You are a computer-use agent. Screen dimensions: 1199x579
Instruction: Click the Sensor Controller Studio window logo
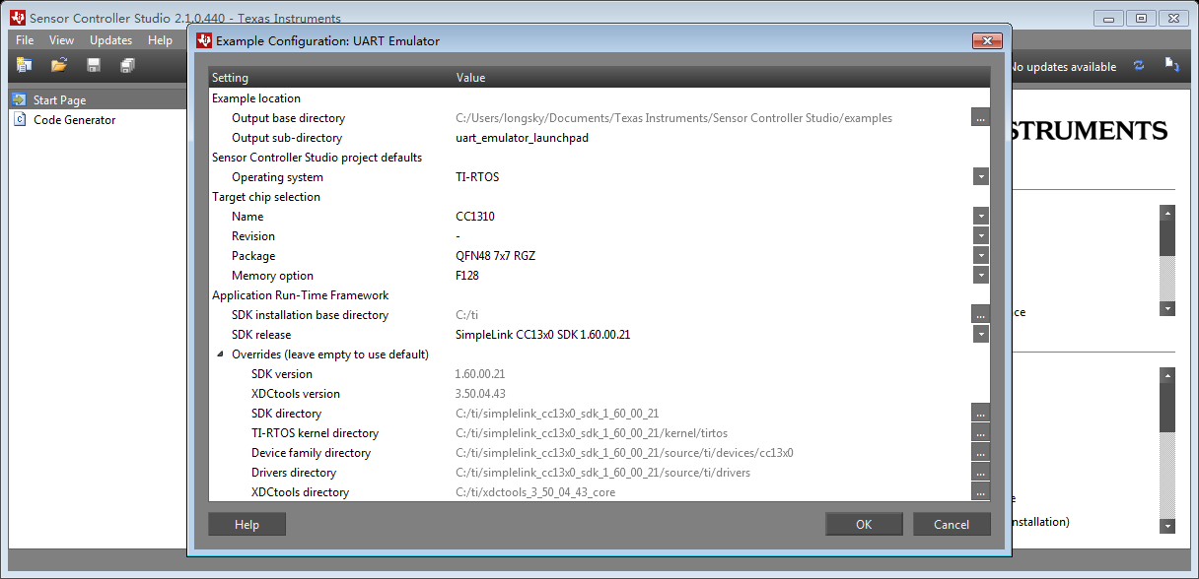tap(18, 19)
